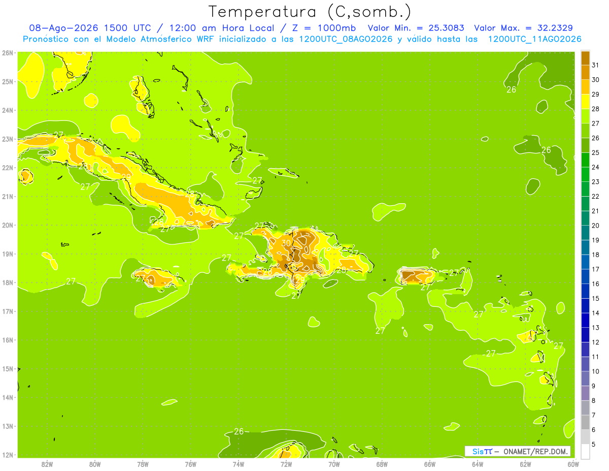Click the legend value 25 on the color bar
This screenshot has height=471, width=609.
click(x=596, y=152)
